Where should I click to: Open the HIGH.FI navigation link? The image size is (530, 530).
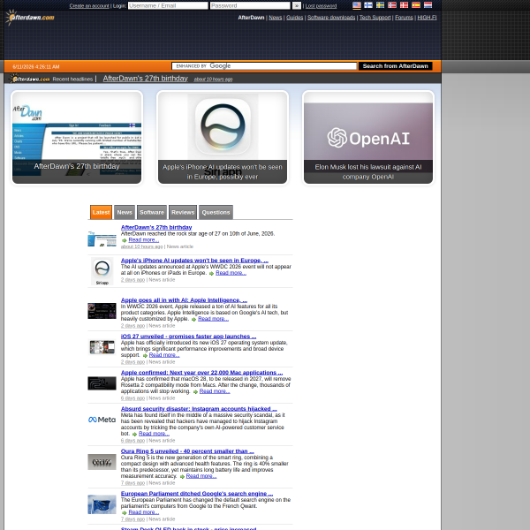tap(427, 18)
